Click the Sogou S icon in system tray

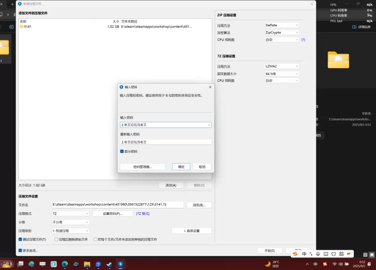pos(325,264)
